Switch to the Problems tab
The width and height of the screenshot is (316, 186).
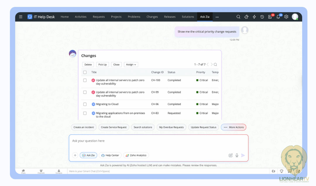click(x=134, y=17)
